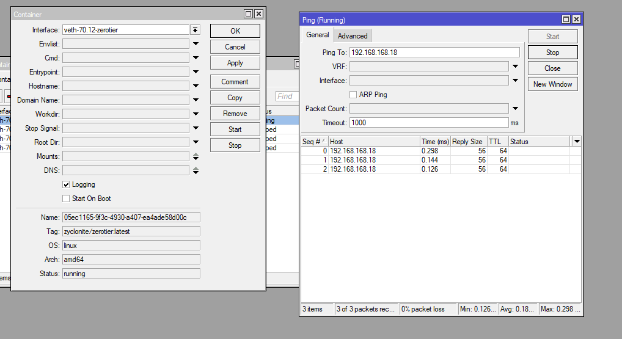Maximize the Ping window
622x339 pixels.
point(566,20)
